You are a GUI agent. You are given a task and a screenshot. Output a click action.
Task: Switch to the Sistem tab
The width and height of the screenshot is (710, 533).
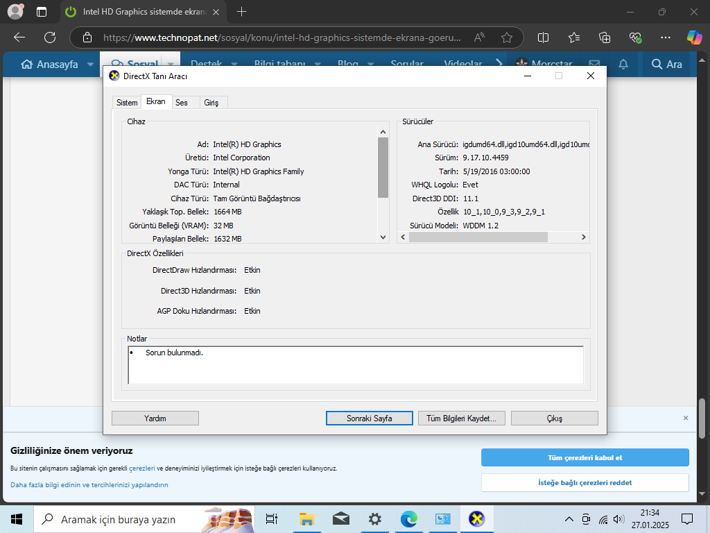click(x=127, y=103)
